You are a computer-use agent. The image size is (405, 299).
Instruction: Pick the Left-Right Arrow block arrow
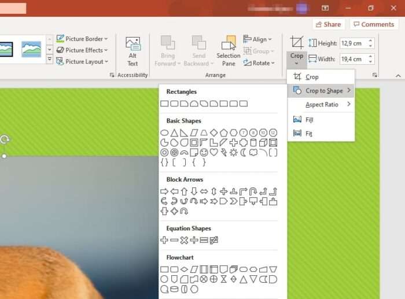204,191
